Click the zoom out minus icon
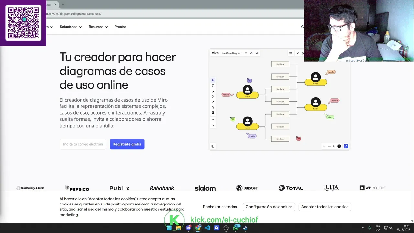The width and height of the screenshot is (414, 233). 324,146
